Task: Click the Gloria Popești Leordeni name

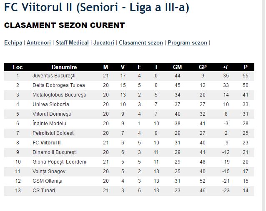Action: (59, 162)
